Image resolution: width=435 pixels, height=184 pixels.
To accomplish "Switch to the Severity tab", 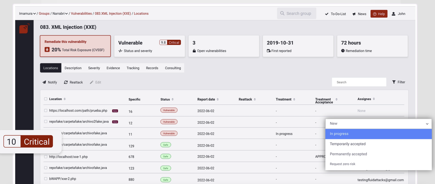I will point(94,68).
